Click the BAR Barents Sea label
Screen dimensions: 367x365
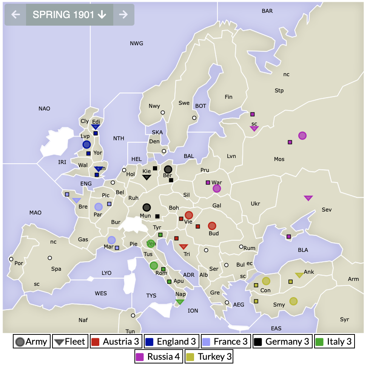click(x=267, y=11)
